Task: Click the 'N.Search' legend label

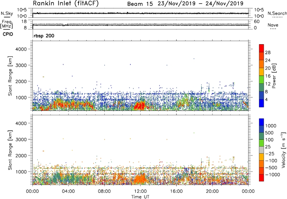Action: point(277,13)
